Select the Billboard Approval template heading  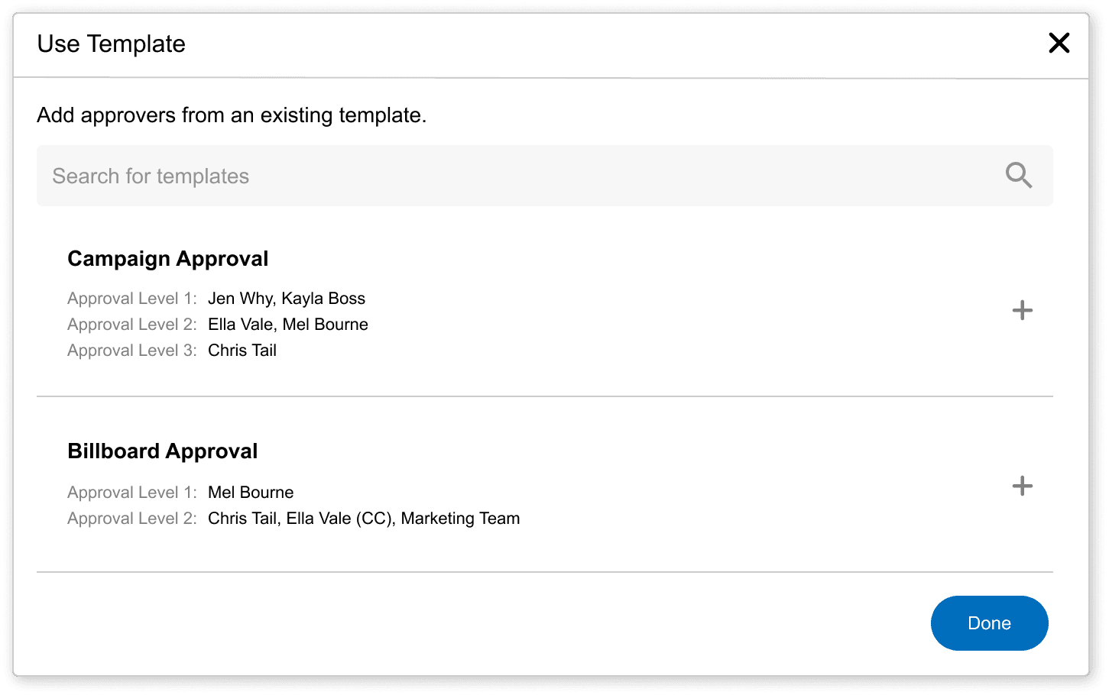pyautogui.click(x=162, y=451)
